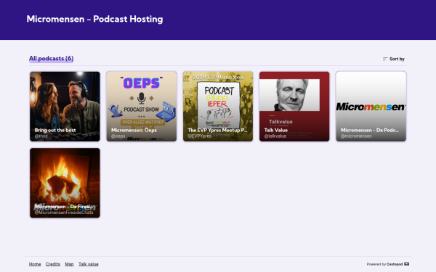Open The EVP Ypres Meetup podcast card
Screen dimensions: 436x272
point(218,107)
